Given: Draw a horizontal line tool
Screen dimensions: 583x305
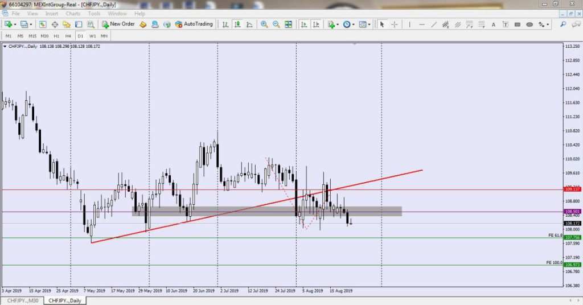Looking at the screenshot, I should 422,24.
